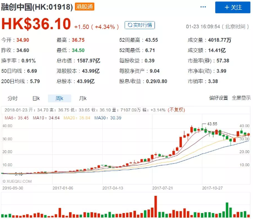
Task: Click the HK$36.10 current price
Action: [x=36, y=24]
